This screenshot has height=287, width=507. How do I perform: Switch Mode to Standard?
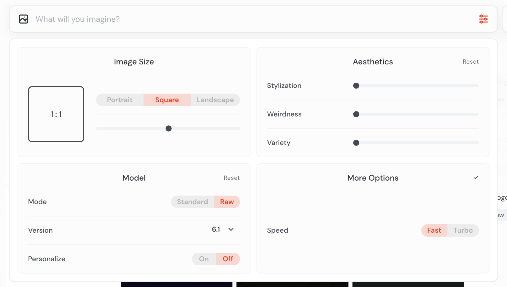click(x=192, y=202)
